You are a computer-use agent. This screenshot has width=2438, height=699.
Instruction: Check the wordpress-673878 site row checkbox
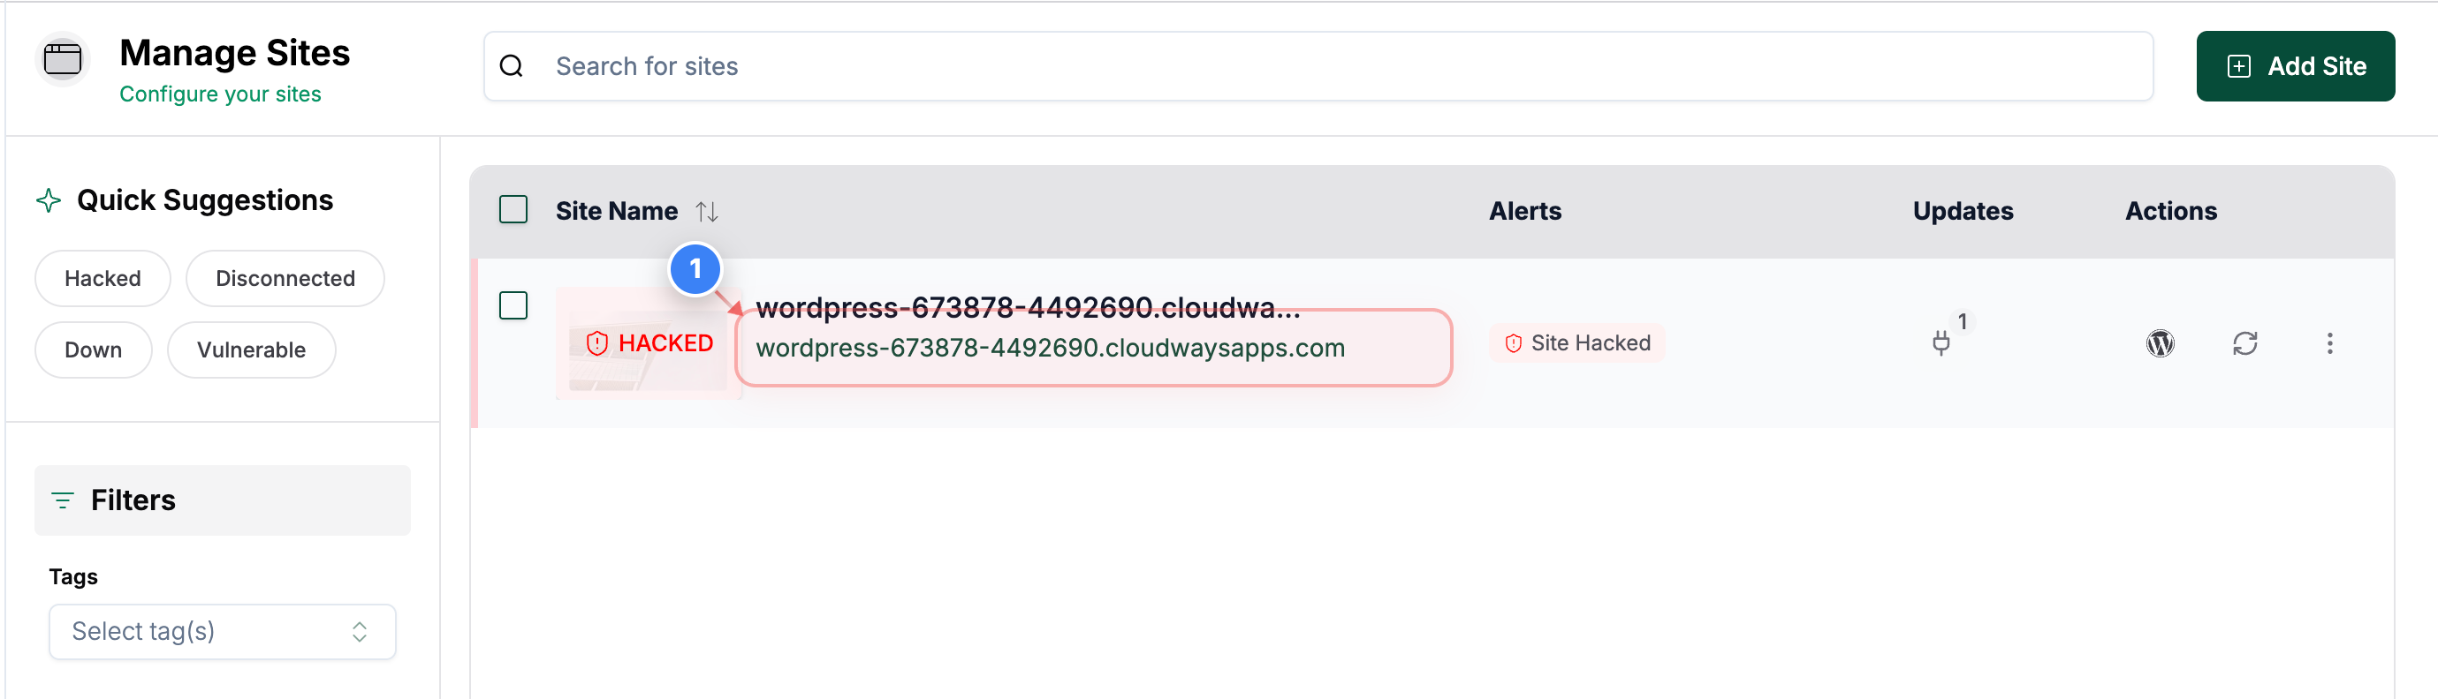click(x=513, y=305)
